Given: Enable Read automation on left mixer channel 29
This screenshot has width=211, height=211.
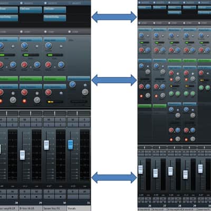Looking at the screenshot, I should (x=25, y=191).
